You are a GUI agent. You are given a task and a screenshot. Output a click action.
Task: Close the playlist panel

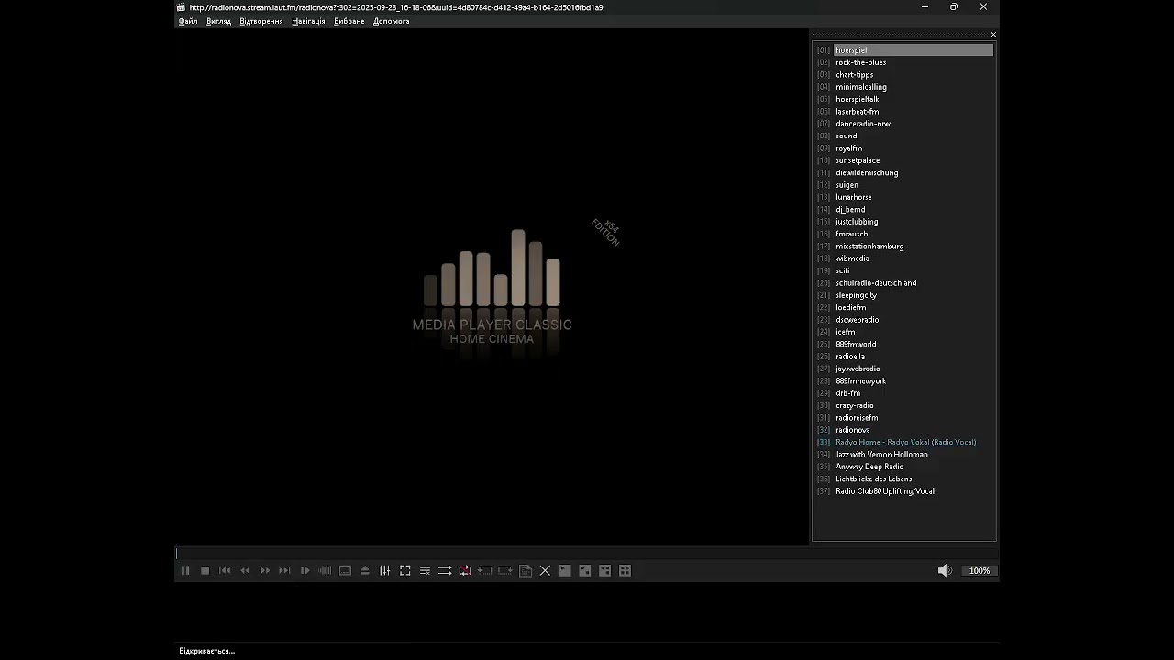point(993,35)
